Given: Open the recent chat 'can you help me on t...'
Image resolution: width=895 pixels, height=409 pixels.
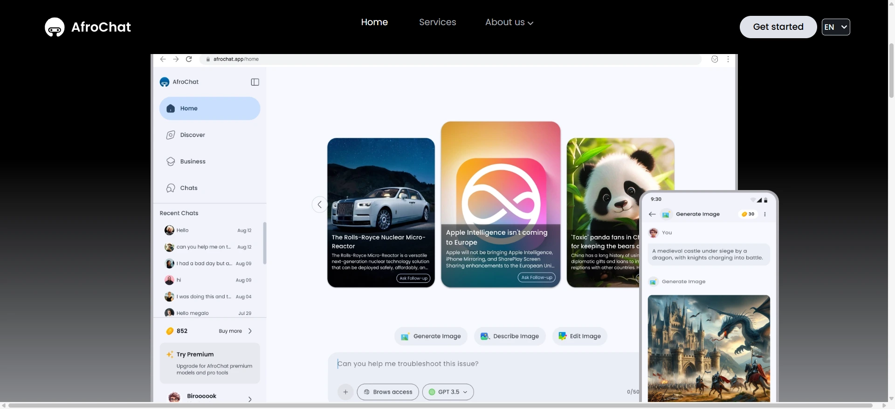Looking at the screenshot, I should point(208,247).
